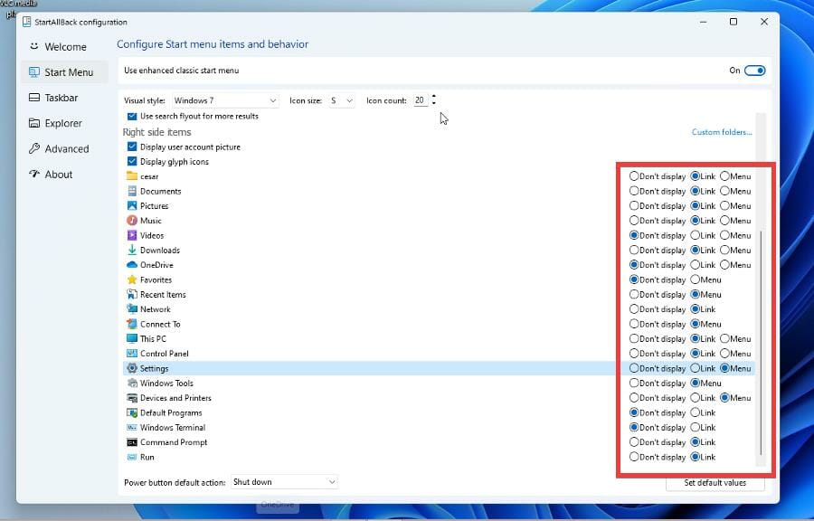Turn off enhanced classic start menu toggle
The width and height of the screenshot is (814, 521).
point(754,70)
